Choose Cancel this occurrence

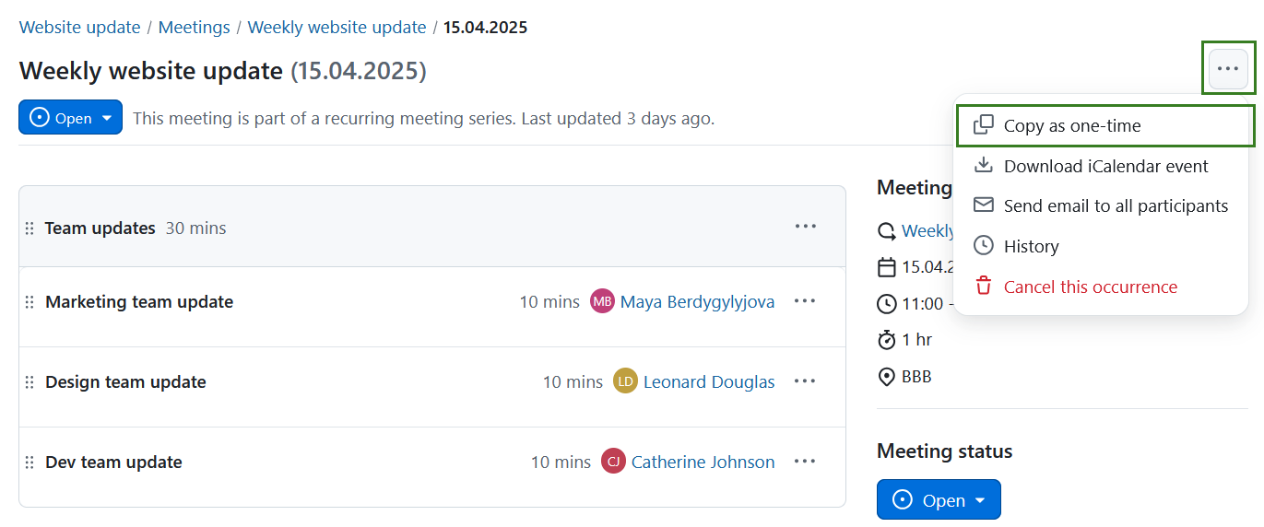pyautogui.click(x=1090, y=287)
